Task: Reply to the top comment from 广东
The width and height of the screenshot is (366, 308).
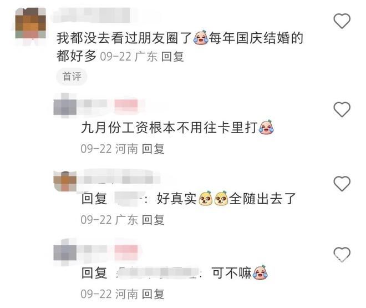Action: 172,57
